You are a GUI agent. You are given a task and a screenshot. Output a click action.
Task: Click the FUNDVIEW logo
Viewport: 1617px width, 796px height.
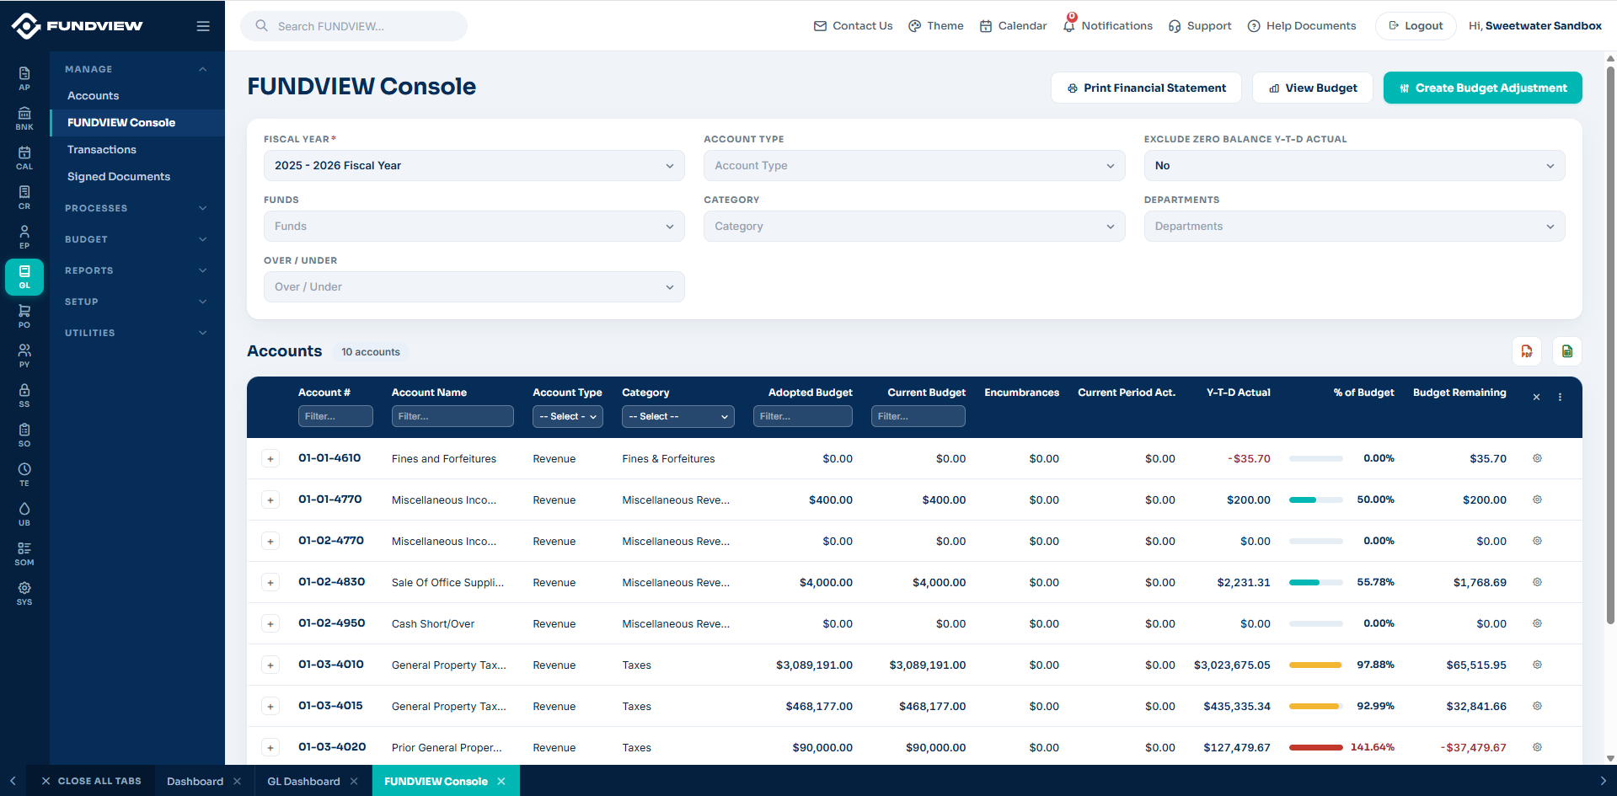pyautogui.click(x=78, y=26)
